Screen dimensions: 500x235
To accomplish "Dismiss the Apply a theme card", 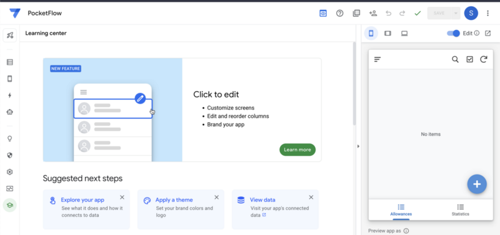I will click(x=216, y=197).
